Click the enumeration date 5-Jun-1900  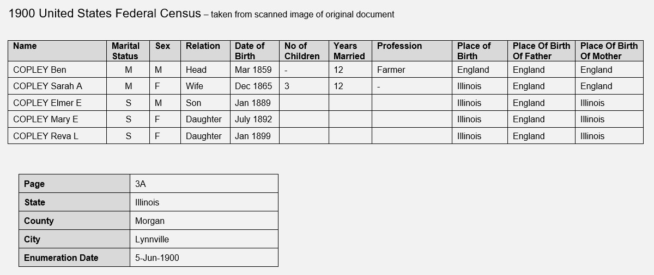204,258
